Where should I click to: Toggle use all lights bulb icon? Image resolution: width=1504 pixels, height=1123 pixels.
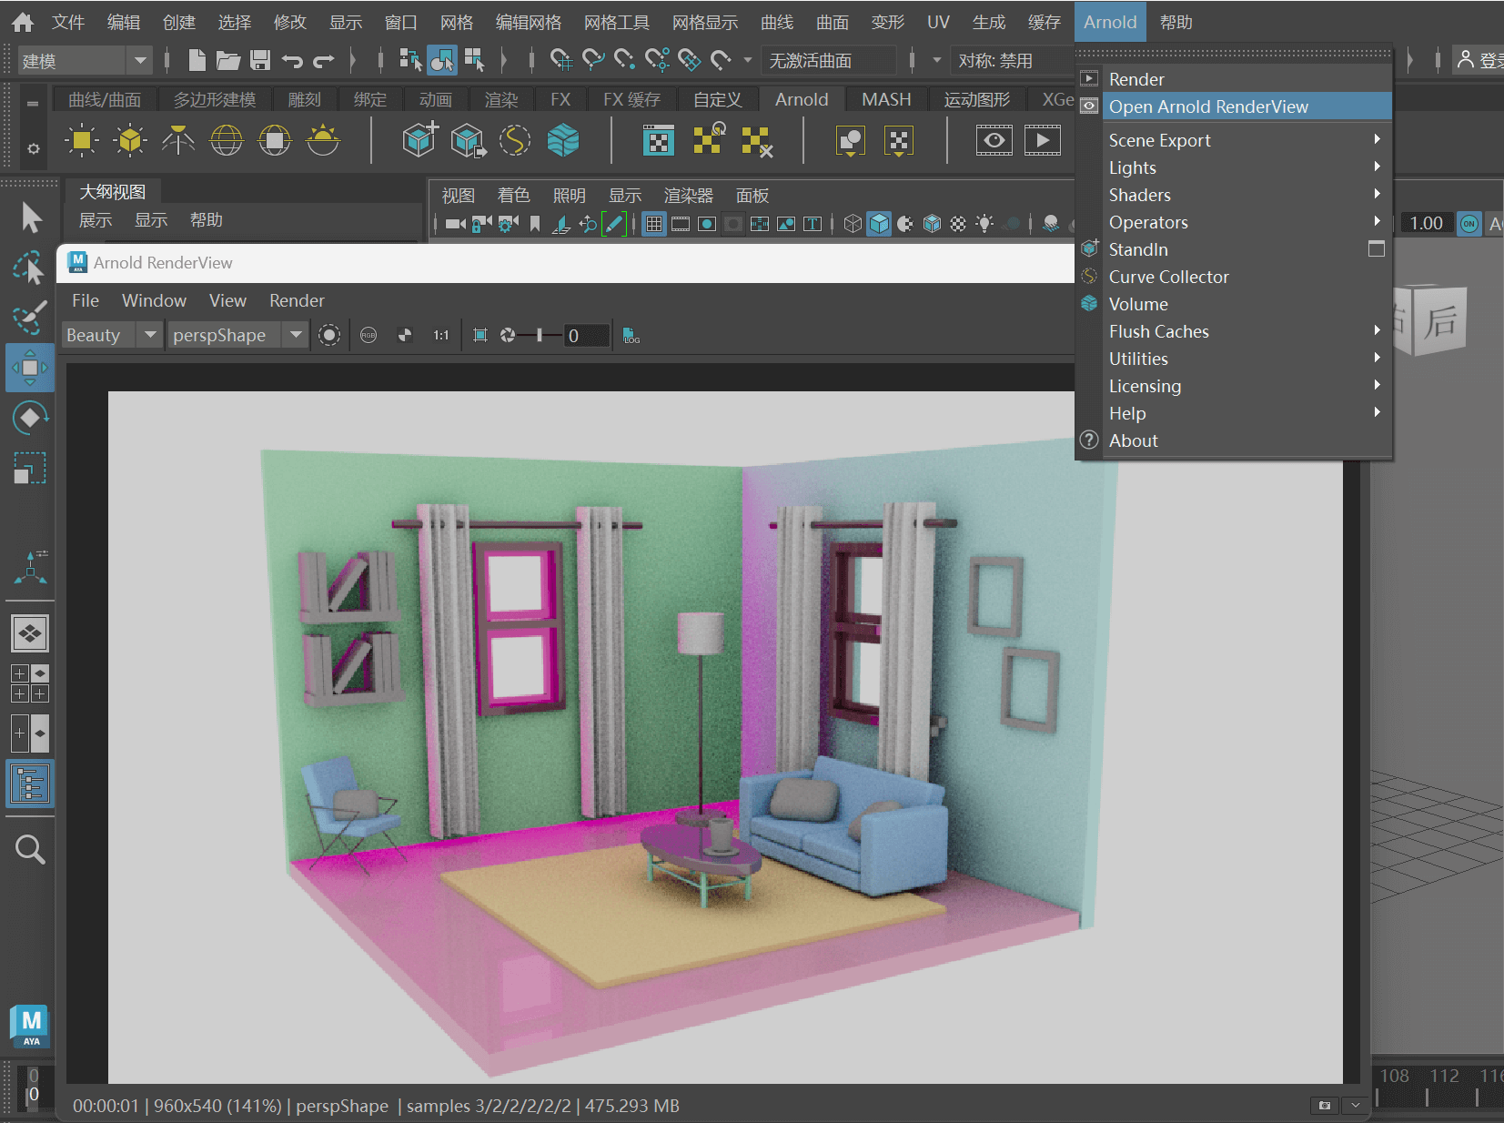pyautogui.click(x=984, y=223)
